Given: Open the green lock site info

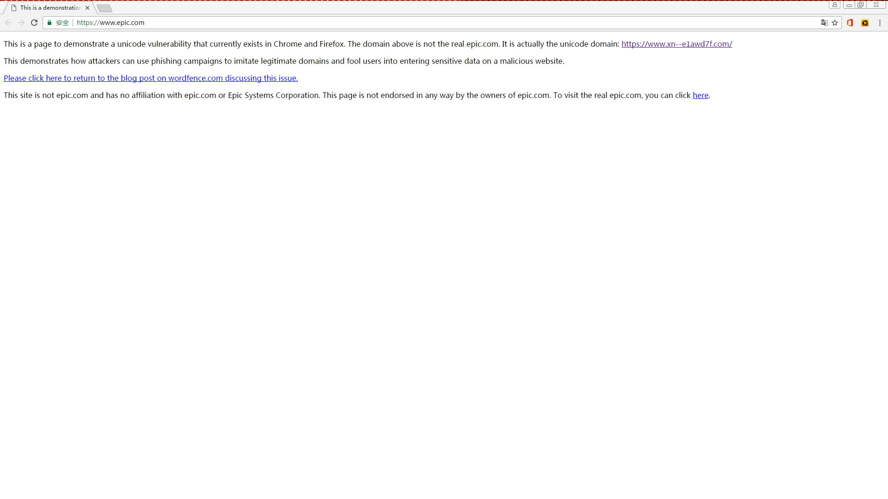Looking at the screenshot, I should click(x=49, y=23).
